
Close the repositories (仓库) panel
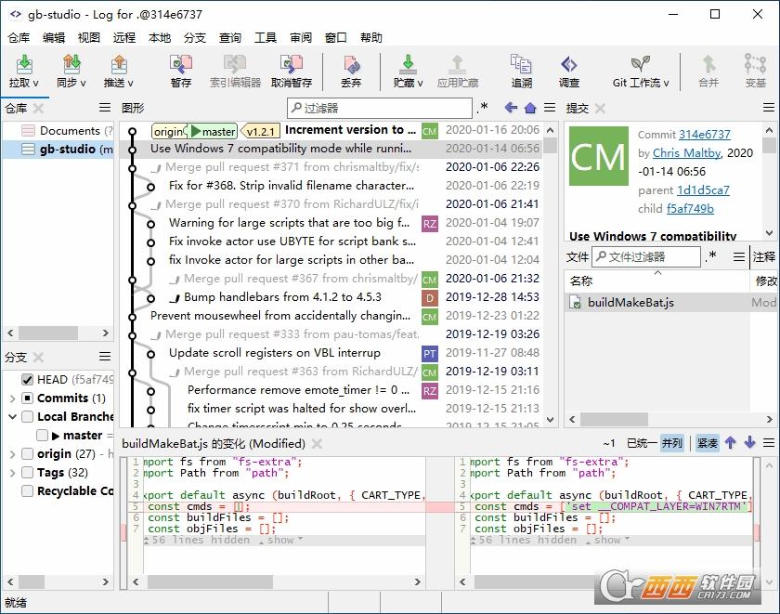[38, 108]
